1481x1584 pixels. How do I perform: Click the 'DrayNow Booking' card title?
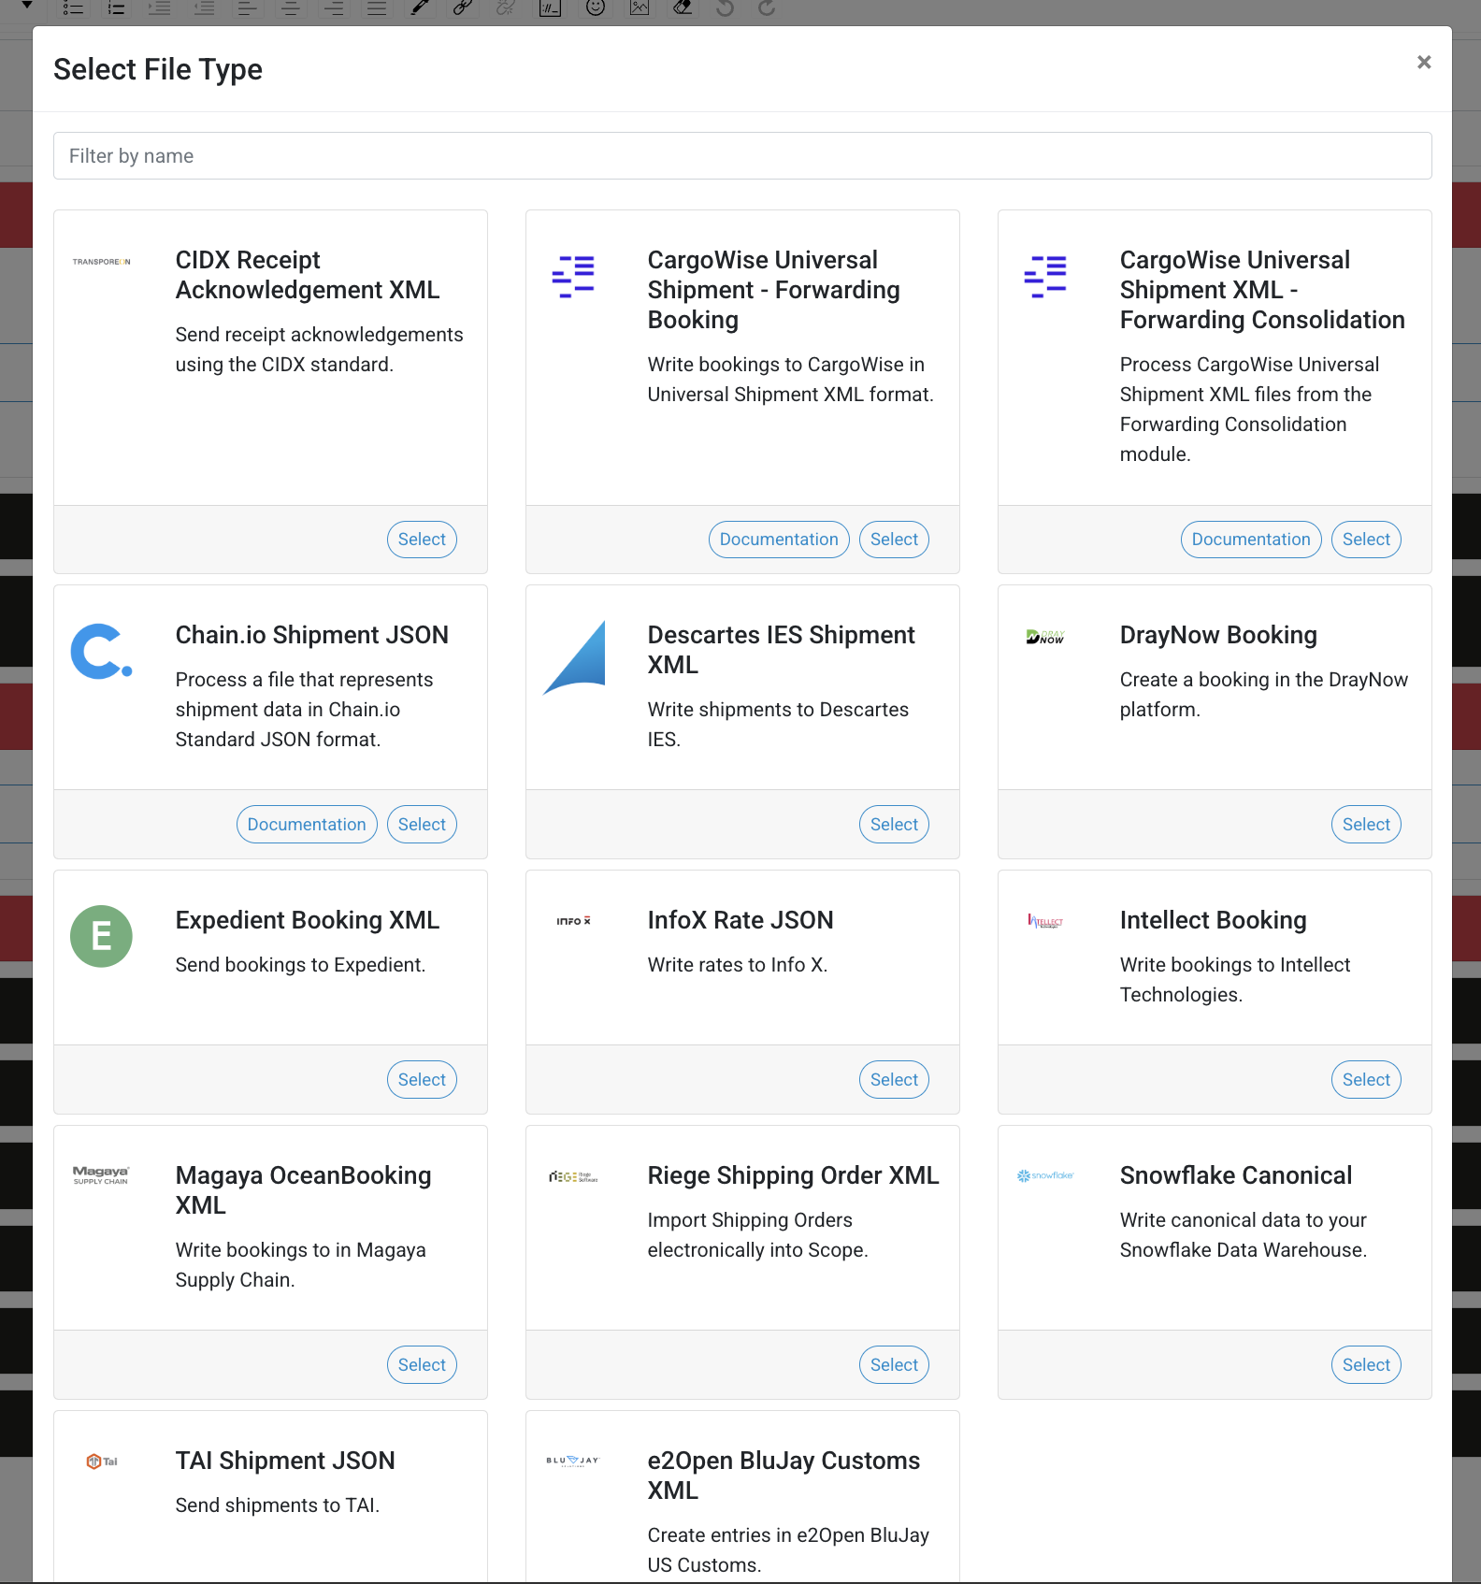point(1218,635)
